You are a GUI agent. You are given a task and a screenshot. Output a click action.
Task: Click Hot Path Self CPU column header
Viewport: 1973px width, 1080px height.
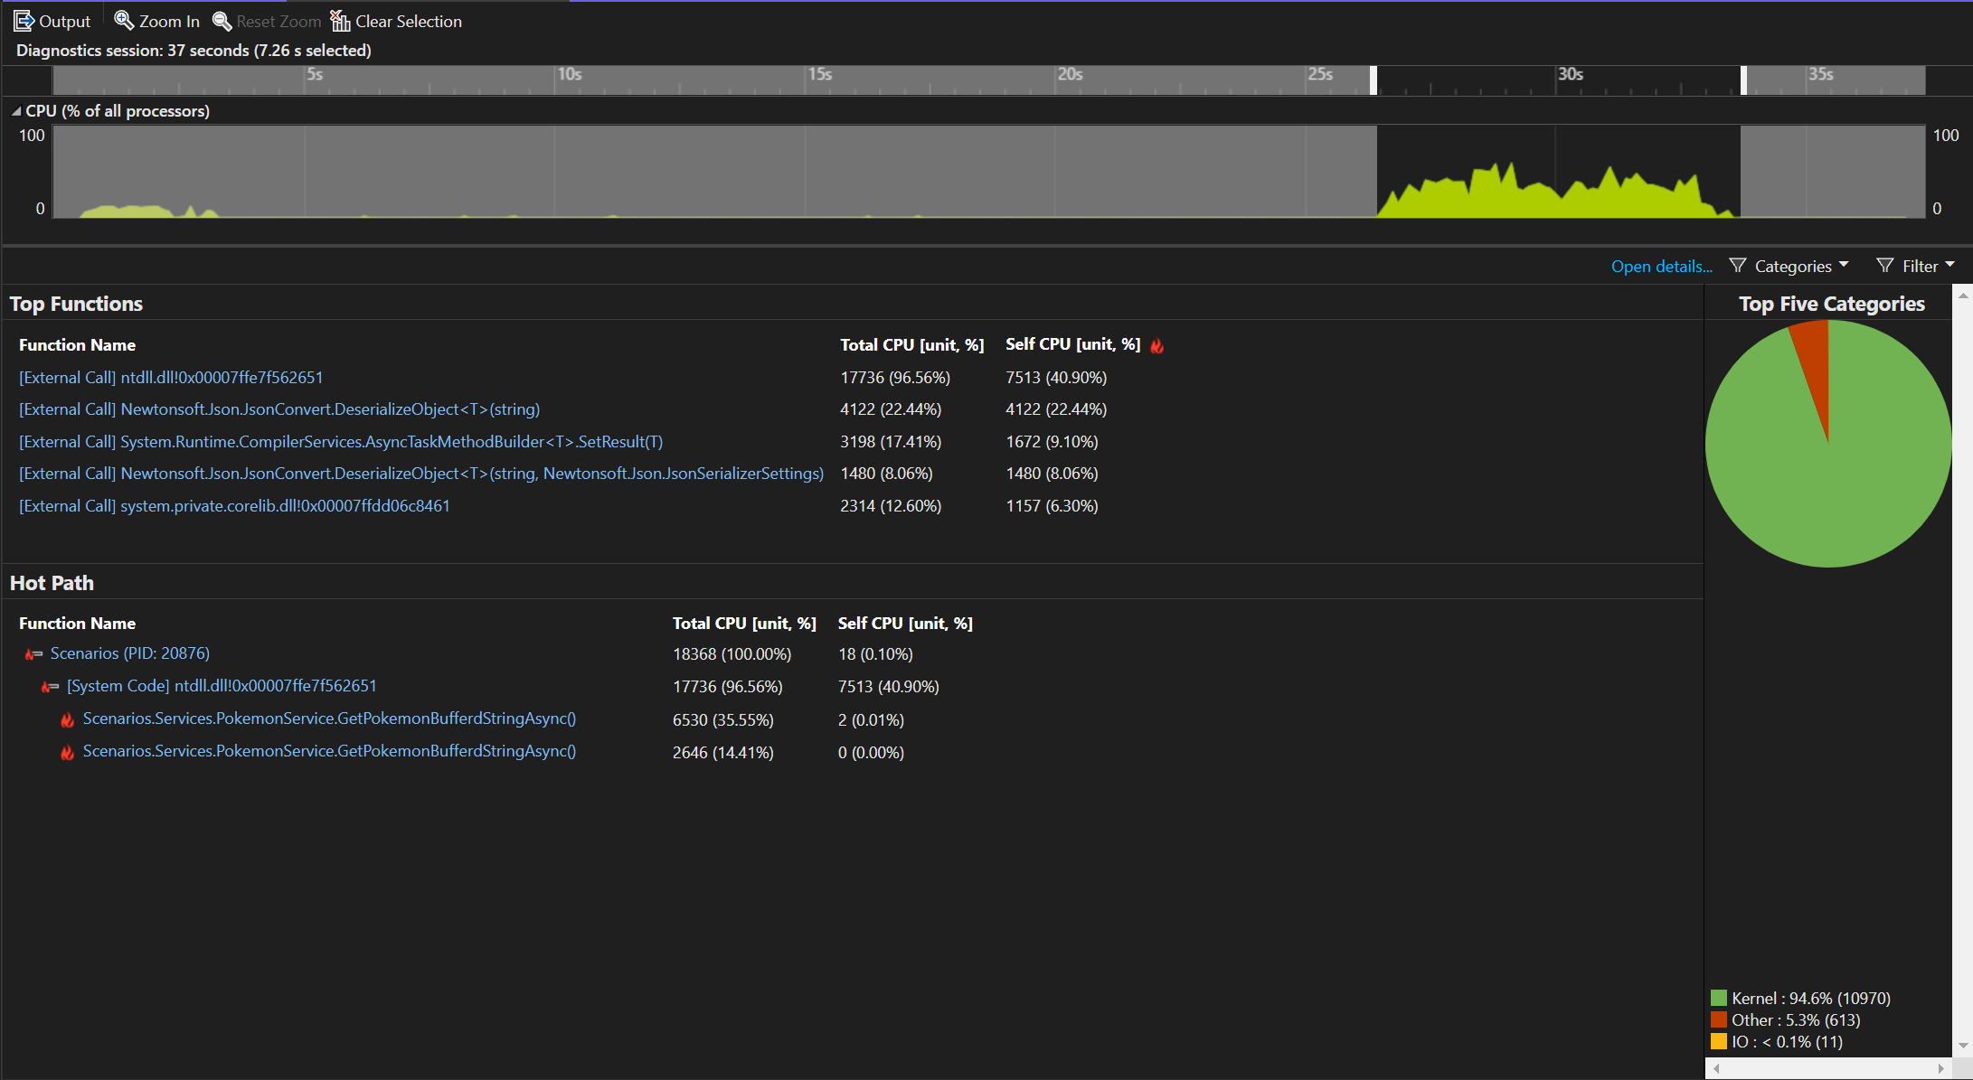pos(905,624)
